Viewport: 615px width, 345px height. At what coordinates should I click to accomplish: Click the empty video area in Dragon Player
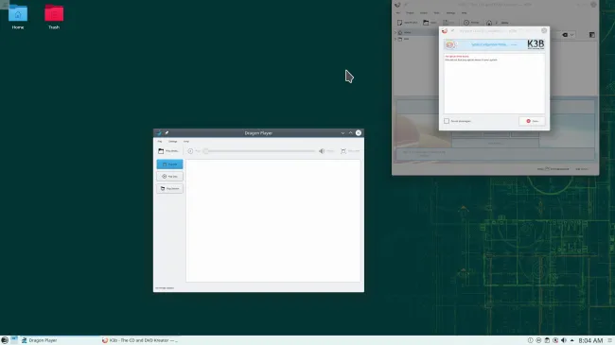coord(273,220)
